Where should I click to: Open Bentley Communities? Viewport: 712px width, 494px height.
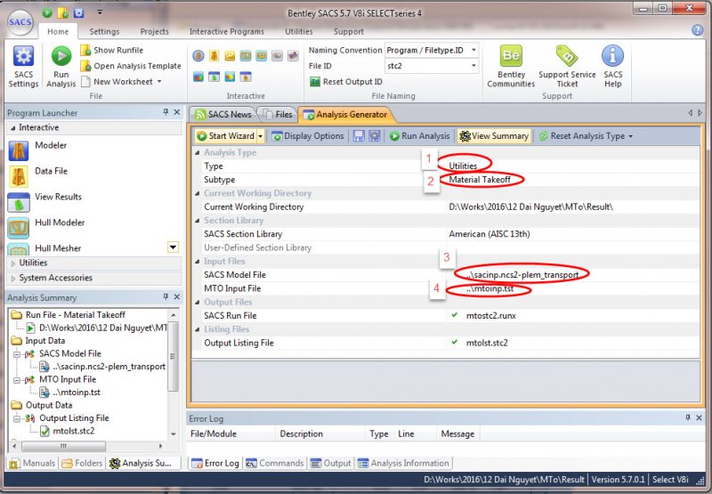click(511, 66)
